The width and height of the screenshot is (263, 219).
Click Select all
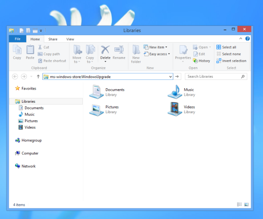click(x=226, y=47)
